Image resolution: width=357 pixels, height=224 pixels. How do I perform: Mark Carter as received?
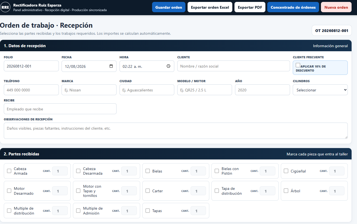tap(148, 191)
